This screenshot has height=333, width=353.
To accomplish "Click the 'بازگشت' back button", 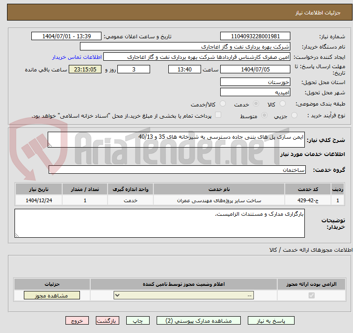I will point(108,321).
